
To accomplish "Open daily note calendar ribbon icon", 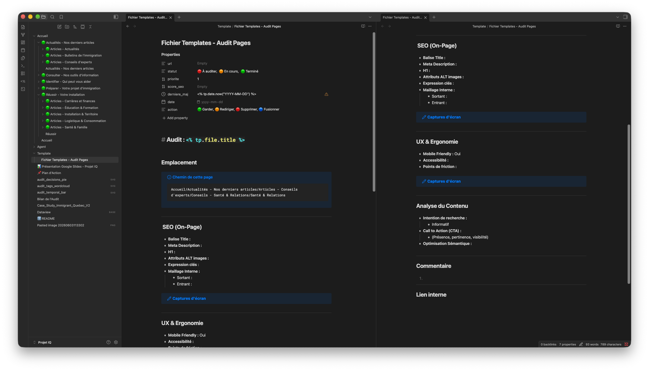I will [23, 50].
